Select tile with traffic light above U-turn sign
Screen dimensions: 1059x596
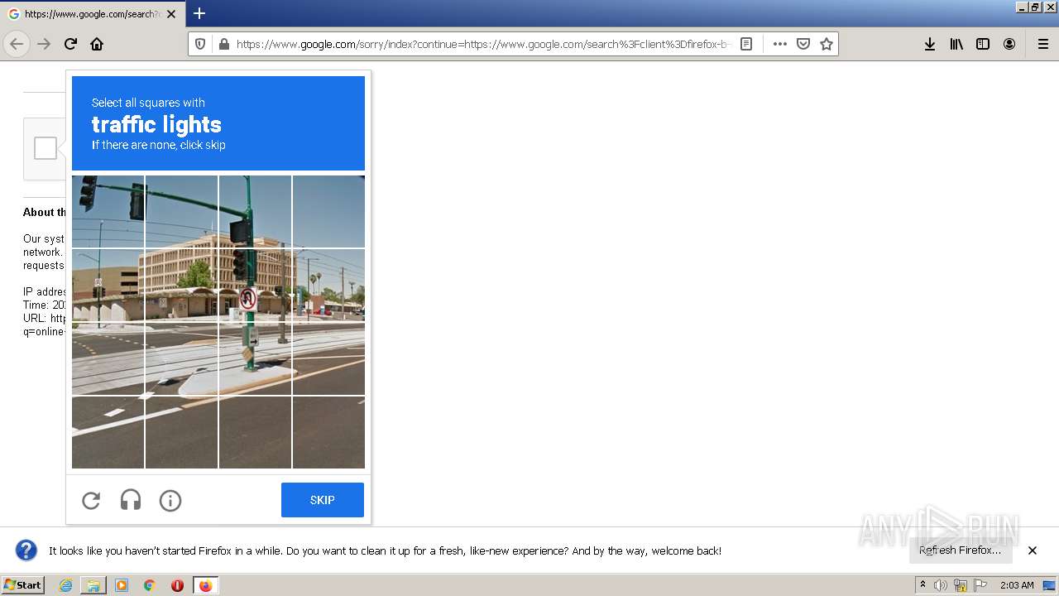coord(255,285)
